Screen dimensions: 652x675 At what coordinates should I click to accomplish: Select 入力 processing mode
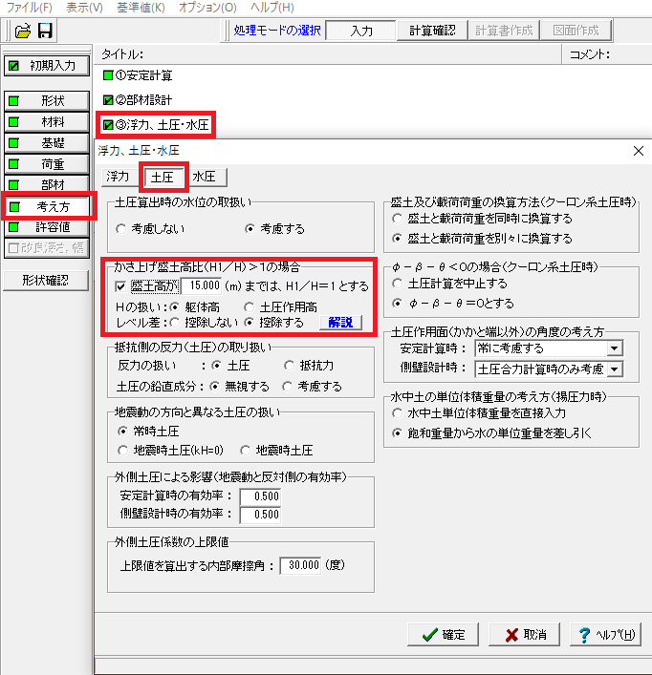[x=361, y=31]
